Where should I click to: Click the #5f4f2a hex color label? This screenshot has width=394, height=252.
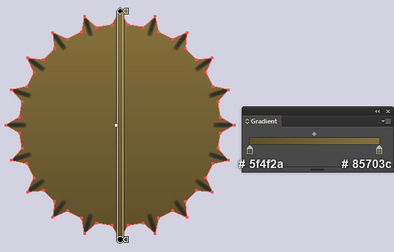click(x=261, y=164)
